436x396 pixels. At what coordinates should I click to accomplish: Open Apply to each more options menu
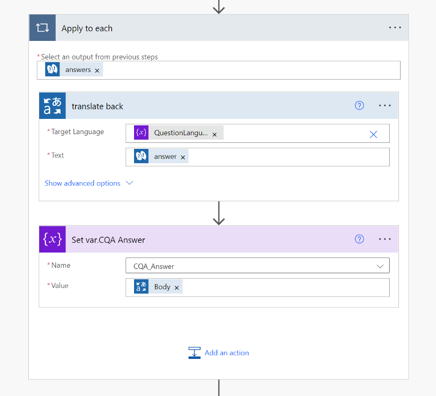pyautogui.click(x=395, y=28)
